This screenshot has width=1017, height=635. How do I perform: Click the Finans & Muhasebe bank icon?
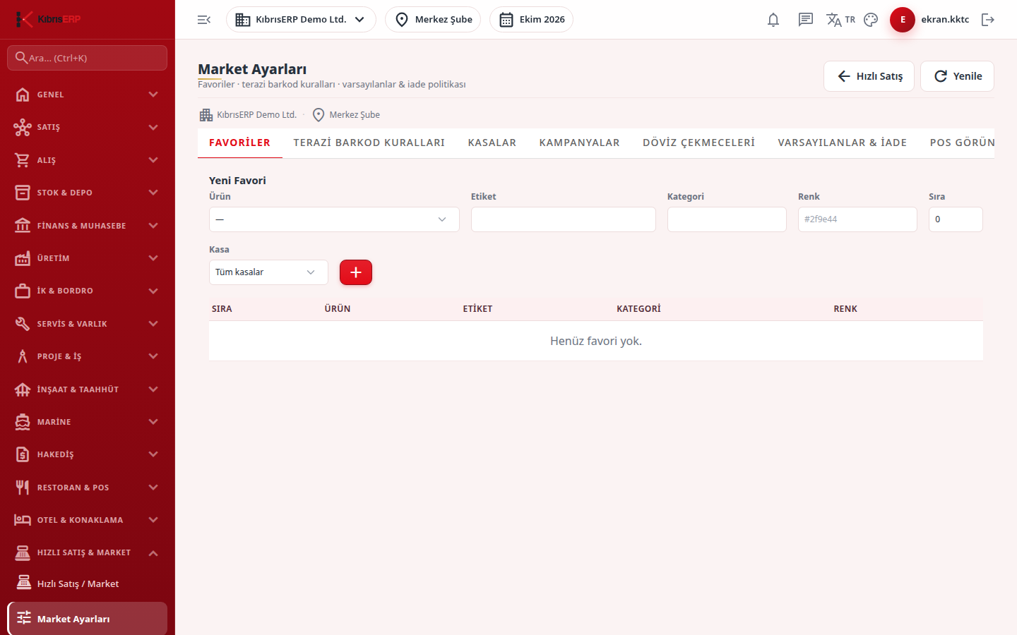[x=23, y=226]
